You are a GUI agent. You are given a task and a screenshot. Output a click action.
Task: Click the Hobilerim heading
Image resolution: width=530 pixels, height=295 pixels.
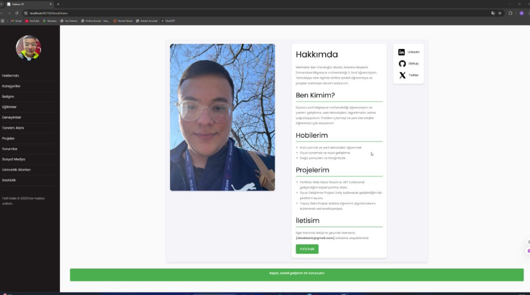[312, 135]
